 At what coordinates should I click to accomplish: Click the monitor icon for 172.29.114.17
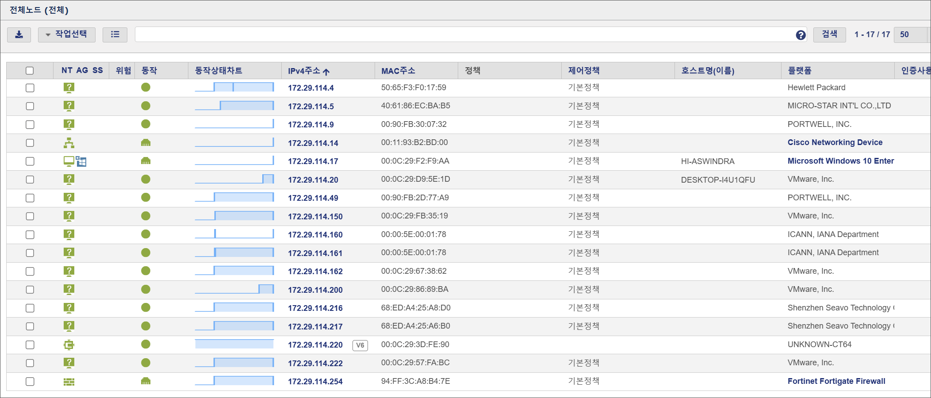pyautogui.click(x=69, y=161)
